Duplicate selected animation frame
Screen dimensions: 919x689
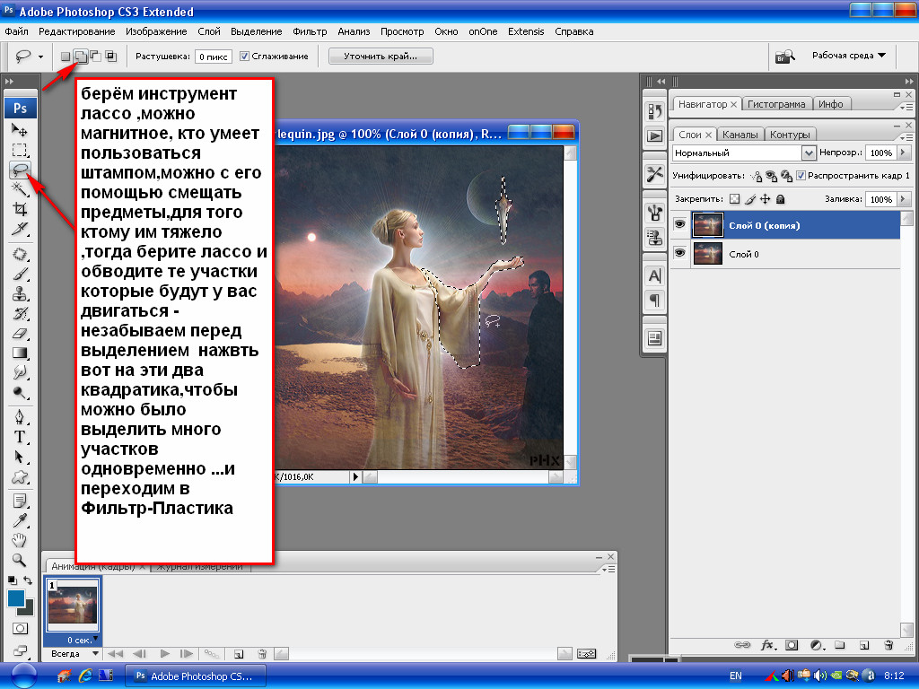pos(239,654)
